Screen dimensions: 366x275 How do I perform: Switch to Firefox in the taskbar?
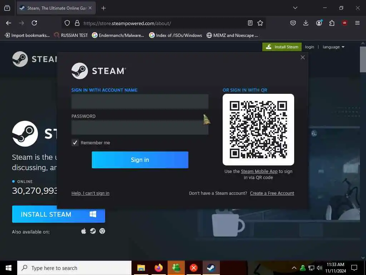point(158,268)
